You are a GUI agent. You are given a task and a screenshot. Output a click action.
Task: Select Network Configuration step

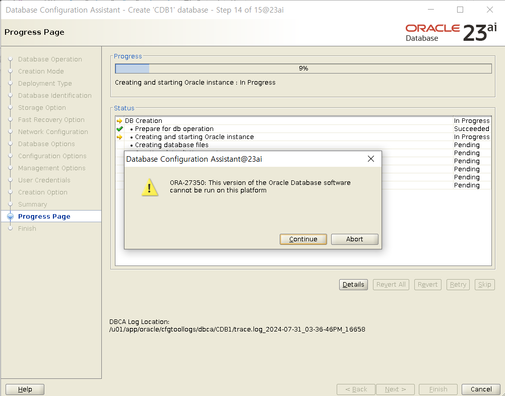[x=53, y=131]
